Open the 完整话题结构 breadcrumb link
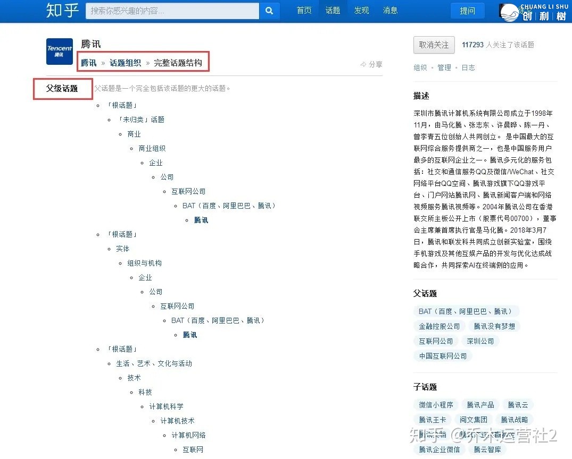Screen dimensions: 572x459 178,63
